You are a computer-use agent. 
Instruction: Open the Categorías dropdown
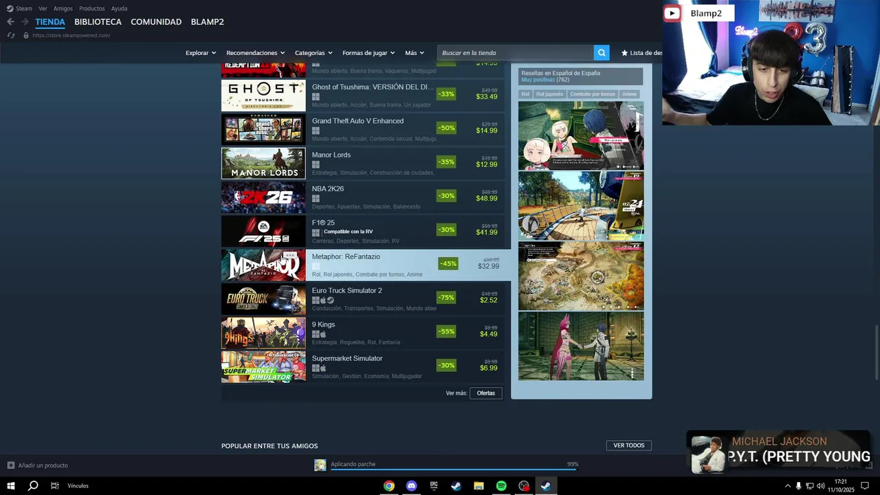click(313, 53)
